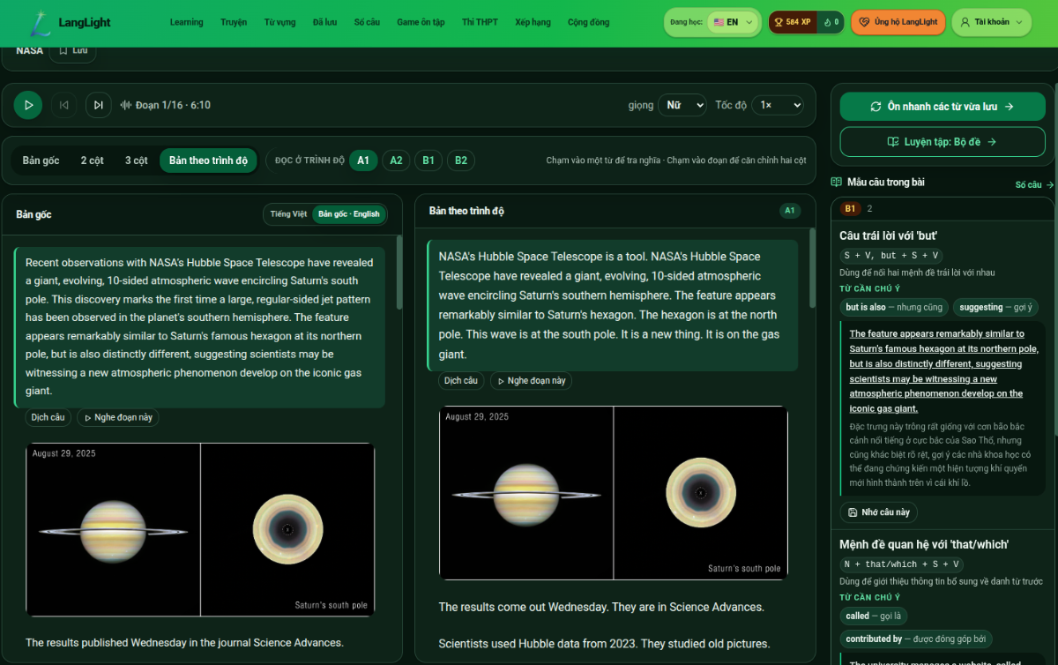Click the A1 badge in Bản theo trình độ header
Screen dimensions: 1058x665
[789, 211]
